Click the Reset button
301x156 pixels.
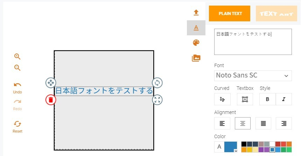coord(17,127)
